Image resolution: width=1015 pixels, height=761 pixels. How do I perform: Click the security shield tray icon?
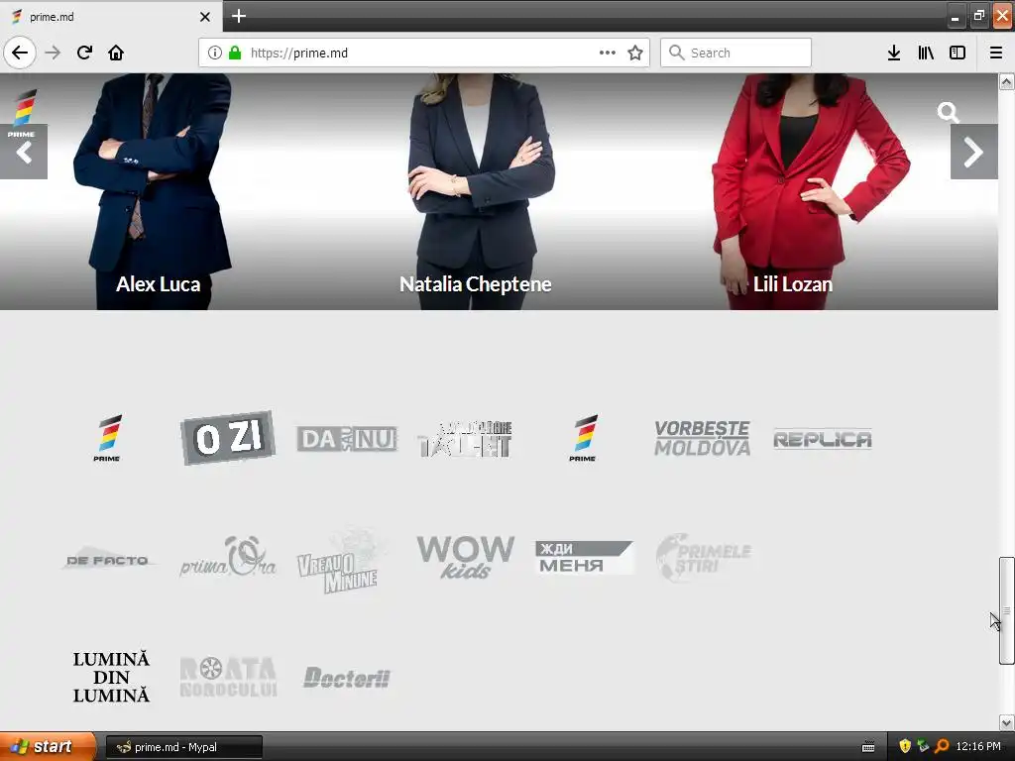(x=905, y=747)
